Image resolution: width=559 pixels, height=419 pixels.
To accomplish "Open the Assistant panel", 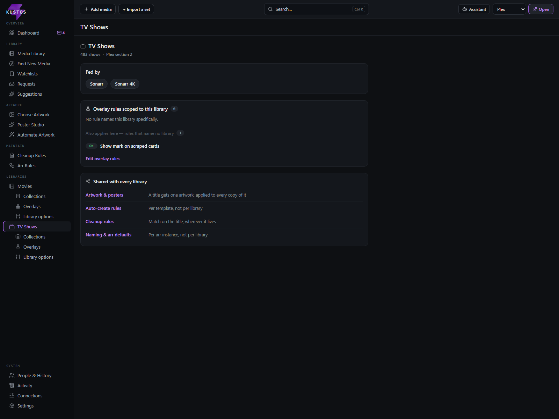I will (x=474, y=9).
